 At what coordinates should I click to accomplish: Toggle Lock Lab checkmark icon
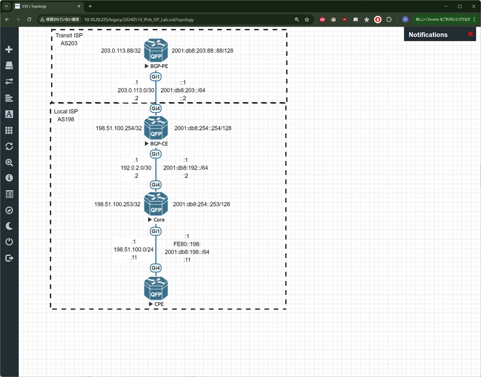pyautogui.click(x=9, y=210)
